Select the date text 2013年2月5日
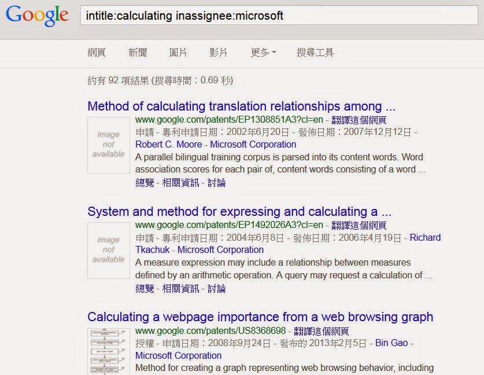The height and width of the screenshot is (375, 484). (x=338, y=343)
